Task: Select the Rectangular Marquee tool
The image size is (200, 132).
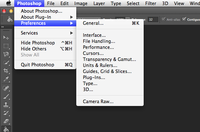Action: tap(6, 46)
